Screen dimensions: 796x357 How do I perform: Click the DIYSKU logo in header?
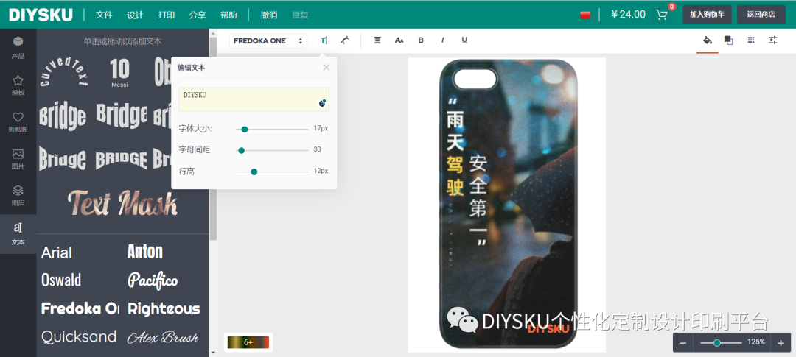click(x=41, y=15)
